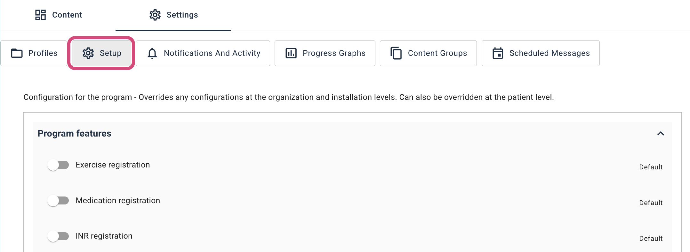This screenshot has width=690, height=252.
Task: Click the Notifications bell icon
Action: coord(152,53)
